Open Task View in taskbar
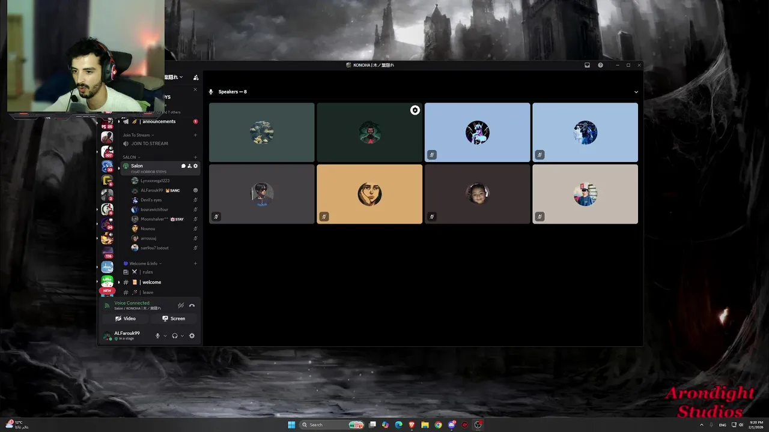This screenshot has width=769, height=432. [372, 425]
